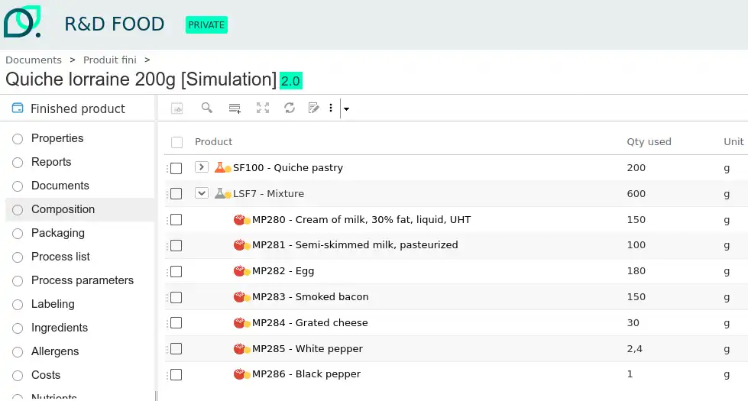Sort by the Qty used column header
Image resolution: width=748 pixels, height=401 pixels.
click(649, 141)
